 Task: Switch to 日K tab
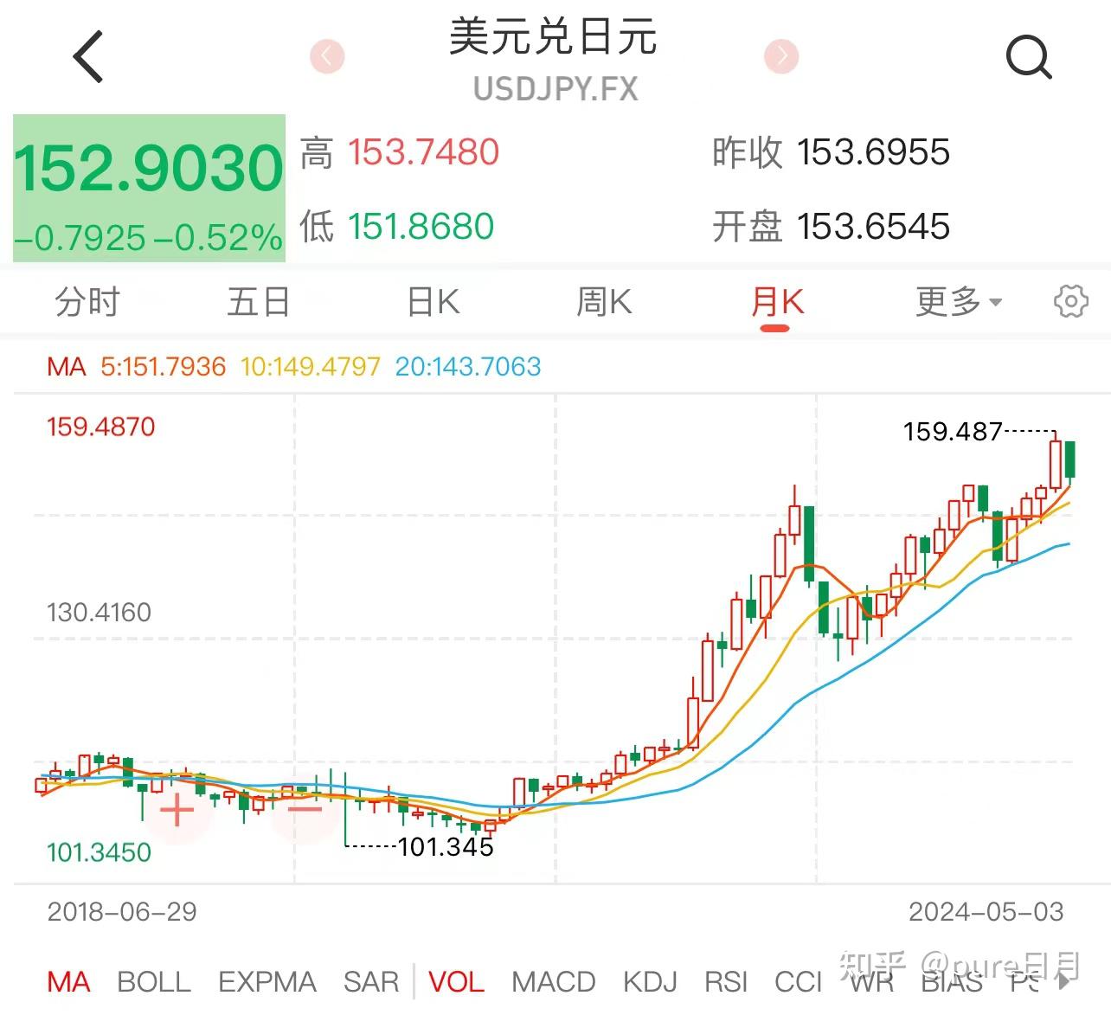(x=433, y=302)
